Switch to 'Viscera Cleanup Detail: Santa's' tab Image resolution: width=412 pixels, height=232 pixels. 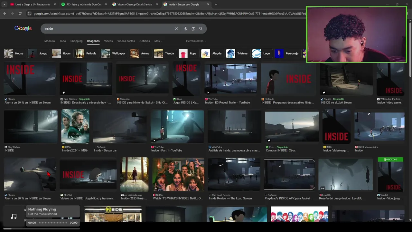[136, 5]
